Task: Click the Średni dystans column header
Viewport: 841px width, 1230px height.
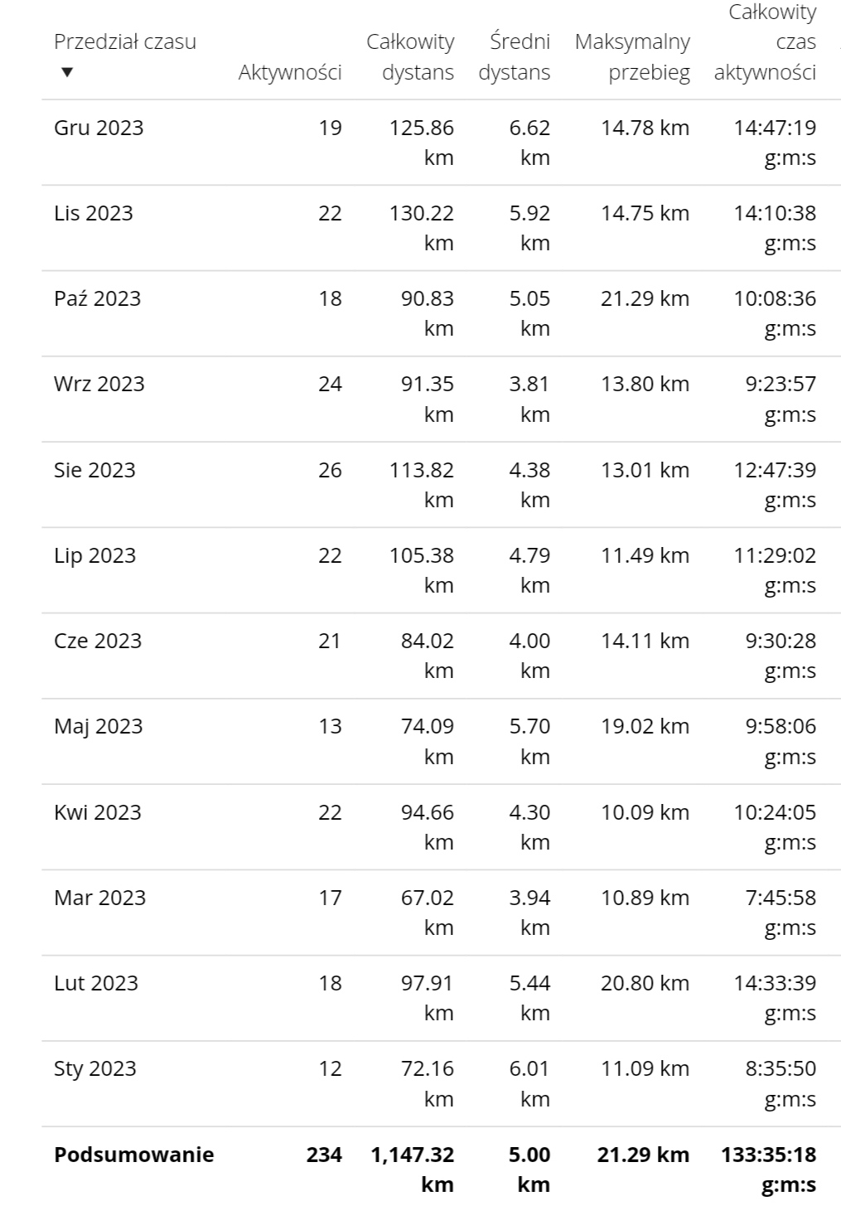Action: coord(515,56)
